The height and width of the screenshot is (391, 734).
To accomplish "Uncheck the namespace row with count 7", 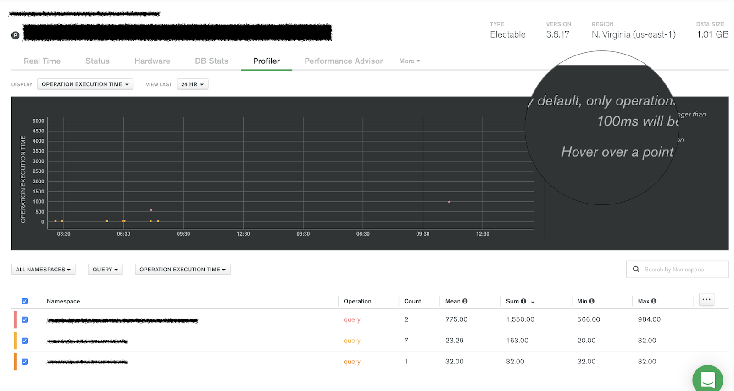I will (x=25, y=341).
